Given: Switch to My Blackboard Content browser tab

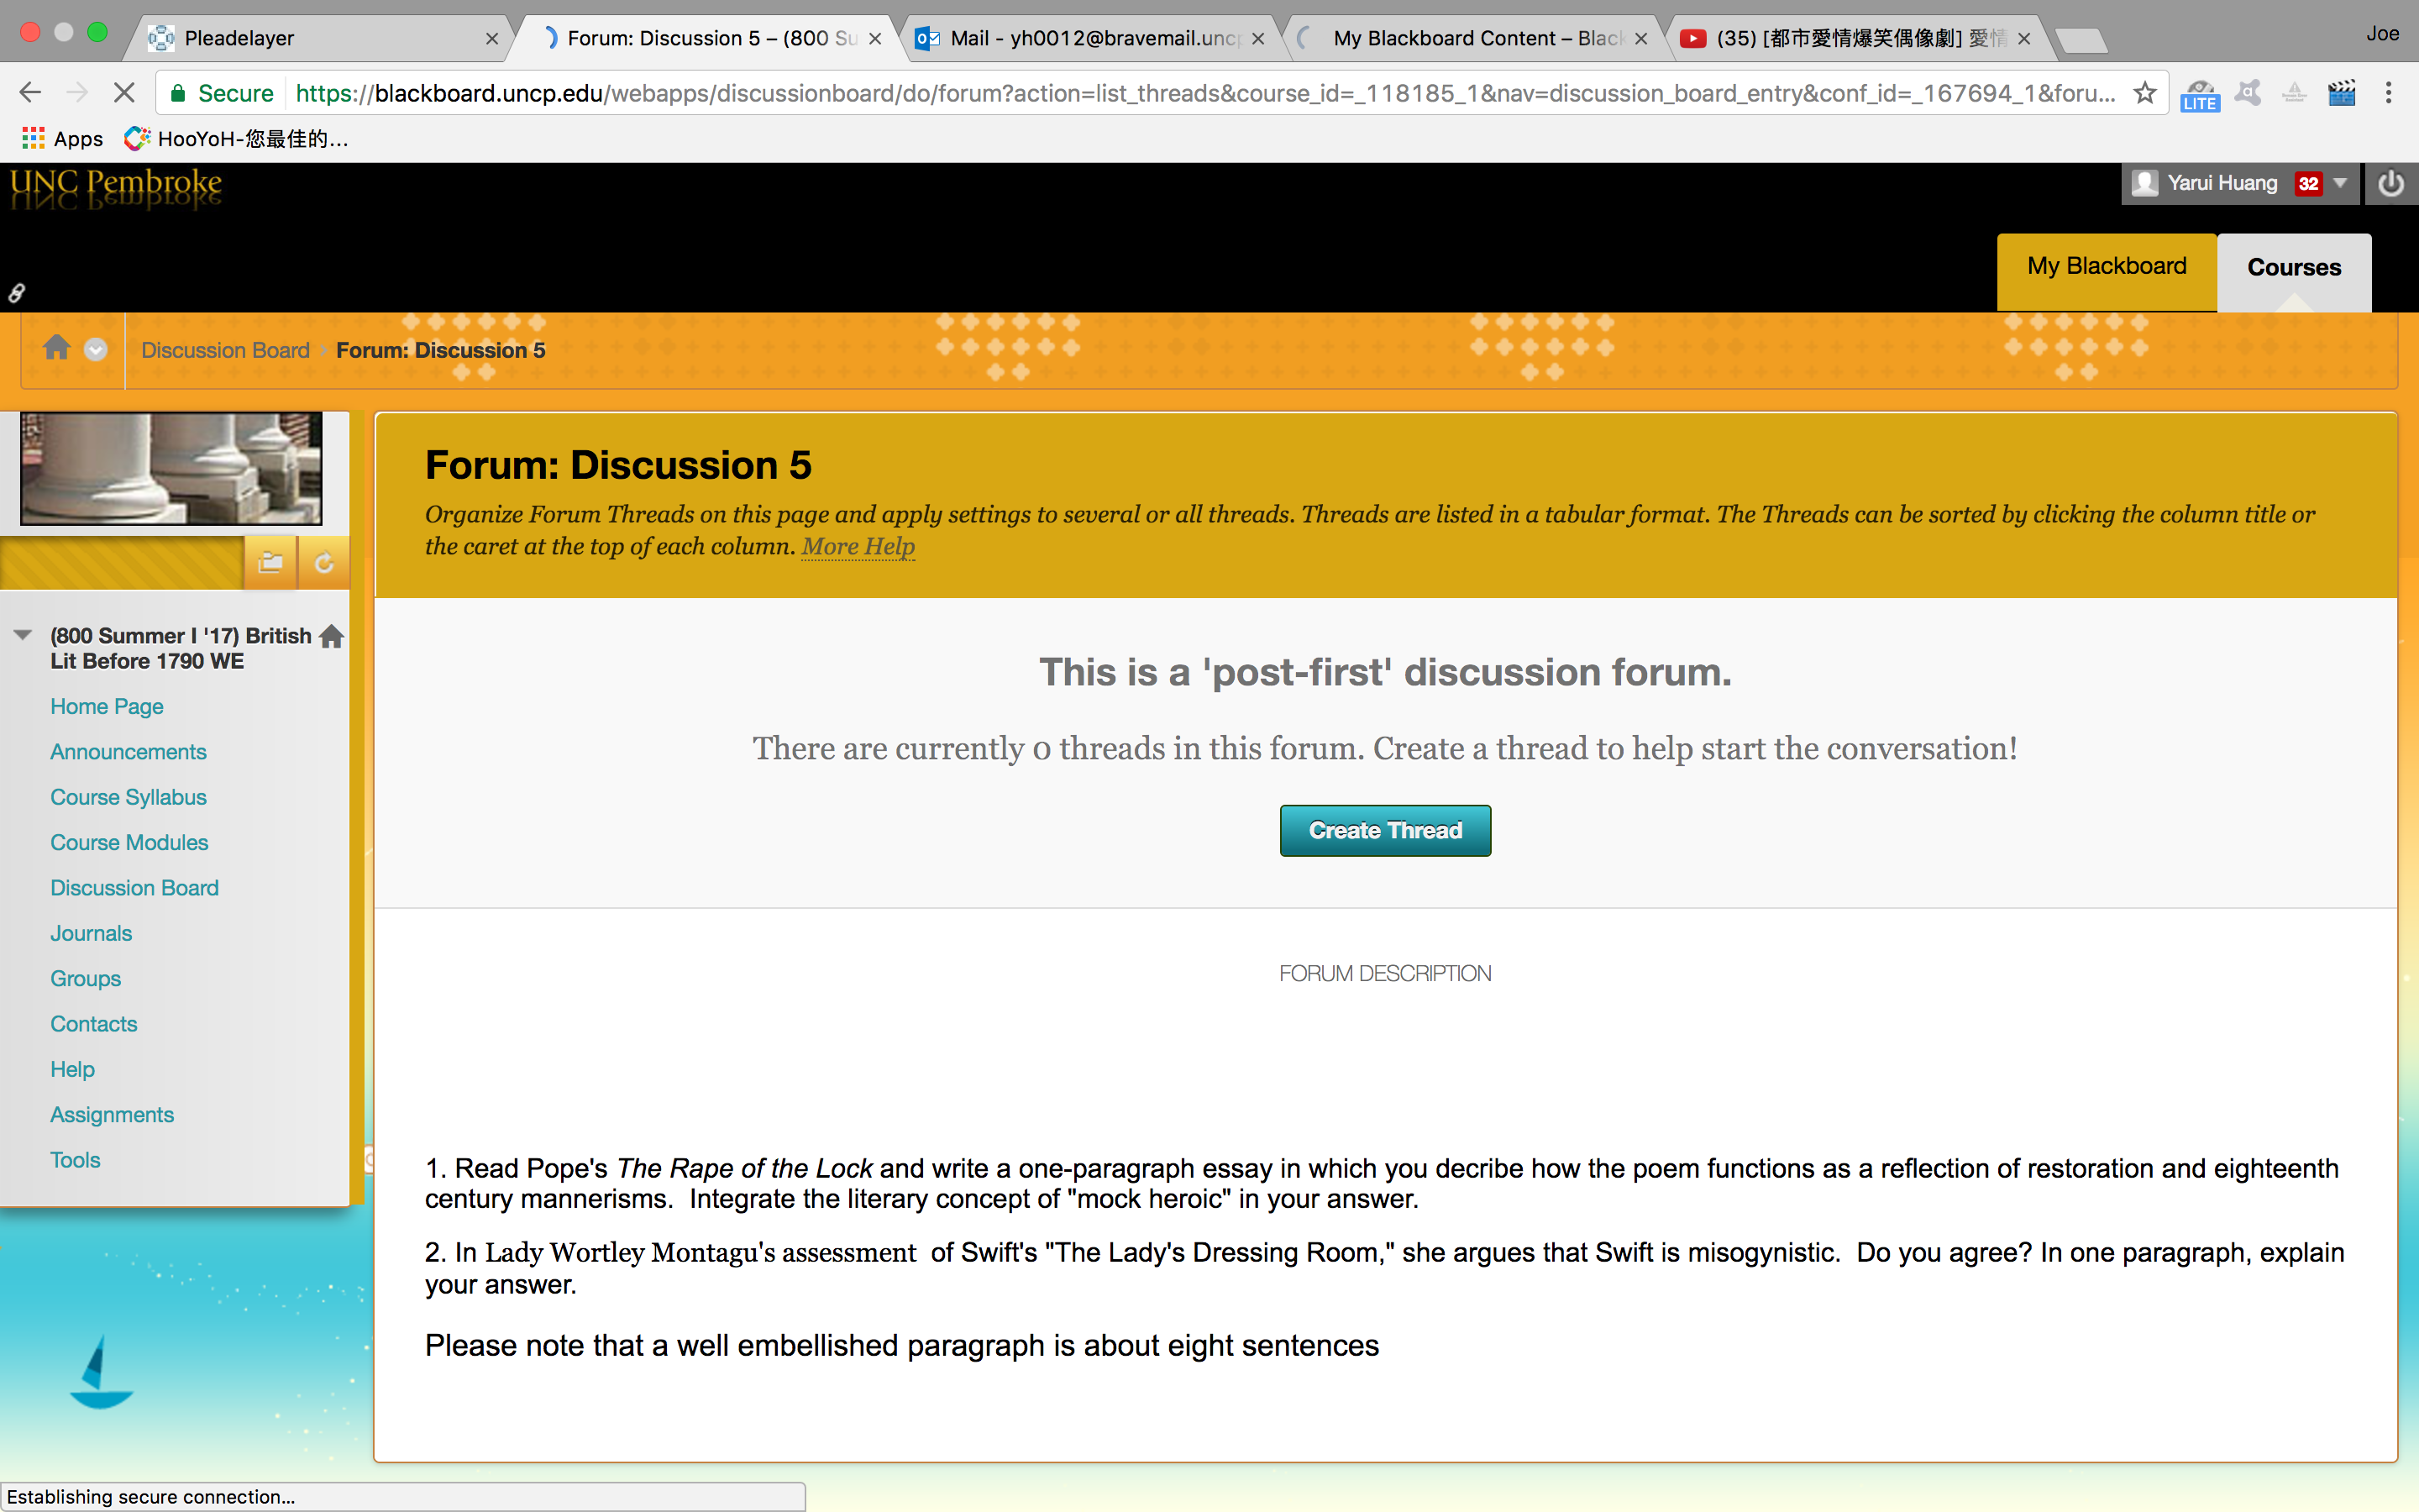Looking at the screenshot, I should click(x=1476, y=38).
